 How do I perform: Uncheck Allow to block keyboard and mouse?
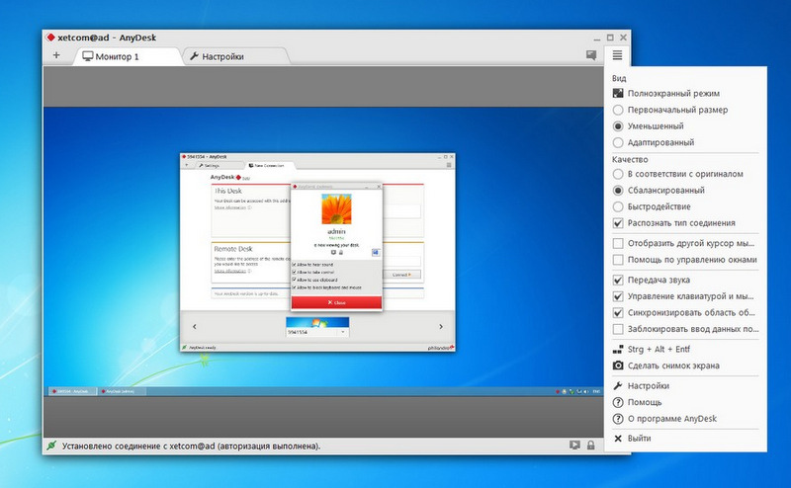pos(294,287)
